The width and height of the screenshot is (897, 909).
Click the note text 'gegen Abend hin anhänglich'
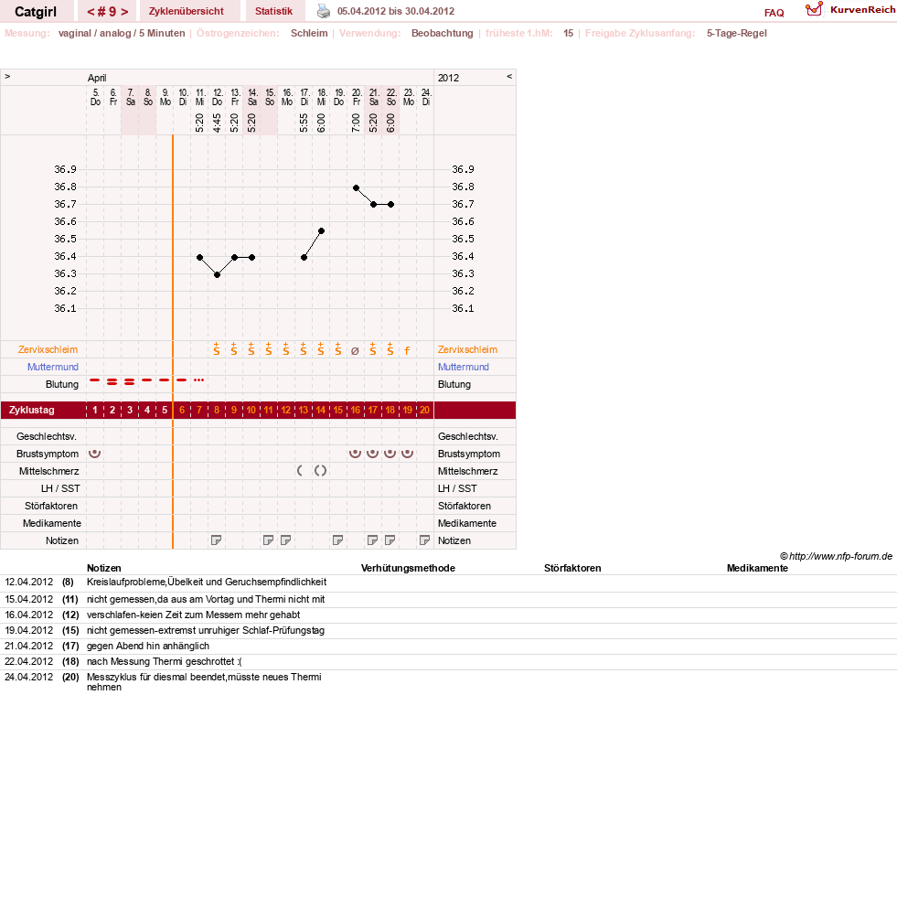click(x=148, y=646)
